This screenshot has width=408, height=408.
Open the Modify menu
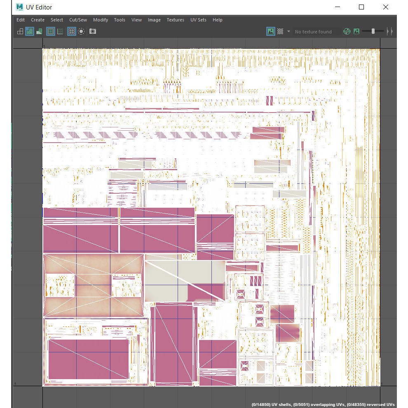[101, 20]
